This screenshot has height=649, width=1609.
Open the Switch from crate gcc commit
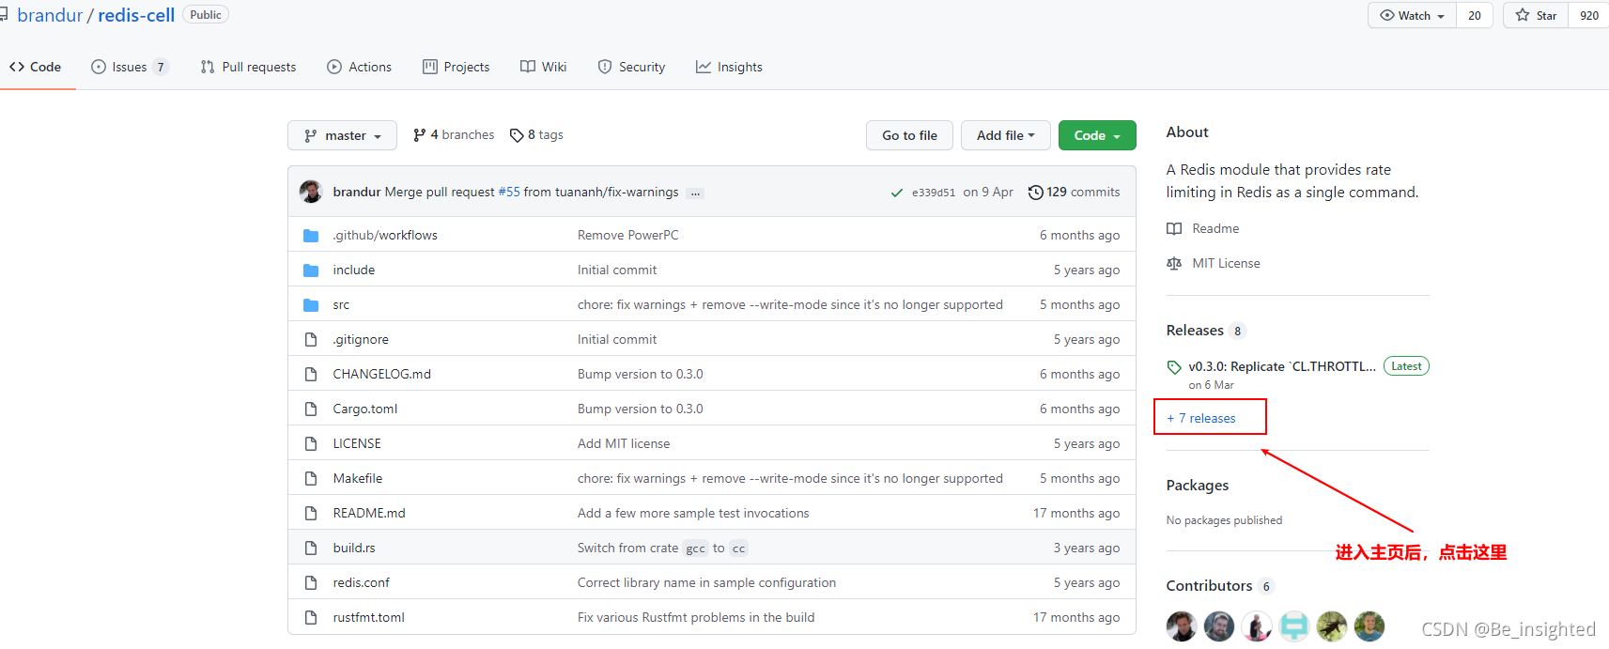[x=662, y=548]
